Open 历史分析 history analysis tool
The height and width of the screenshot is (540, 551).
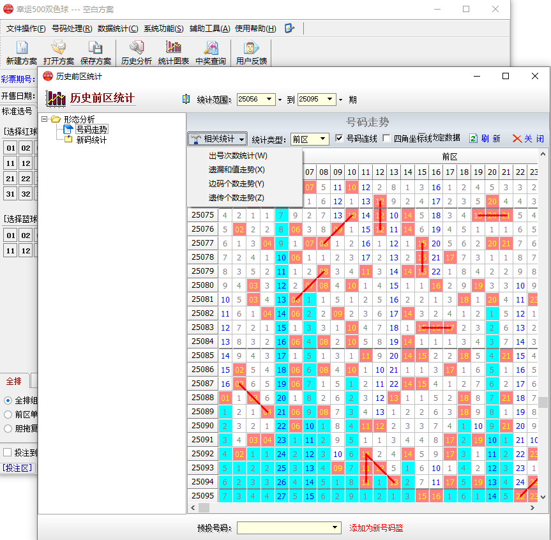tap(137, 49)
